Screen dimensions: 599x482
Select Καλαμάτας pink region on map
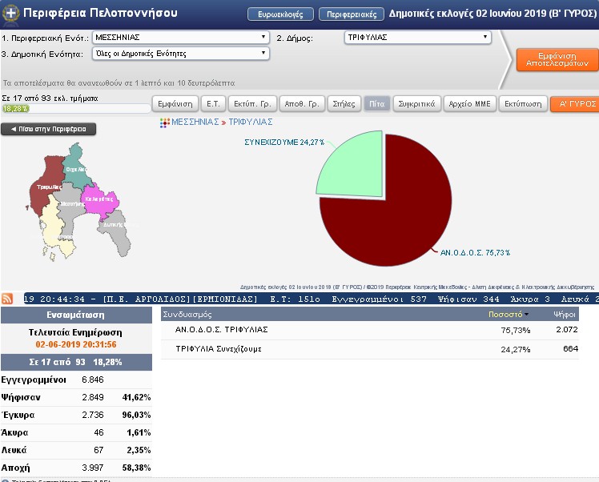[x=98, y=200]
